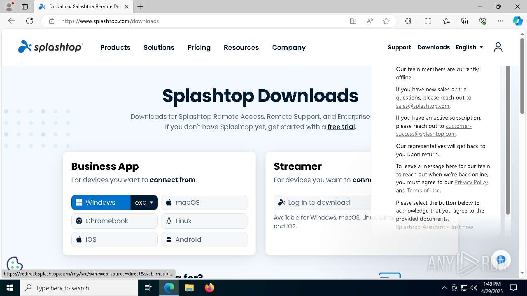Launch Firefox from taskbar
Screen dimensions: 527x296
pyautogui.click(x=210, y=288)
